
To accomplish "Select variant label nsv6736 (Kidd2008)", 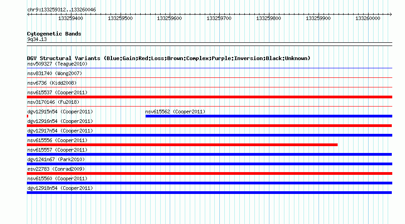I will 52,83.
